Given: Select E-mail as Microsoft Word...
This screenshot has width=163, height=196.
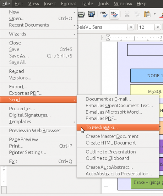Looking at the screenshot, I should pyautogui.click(x=118, y=112).
